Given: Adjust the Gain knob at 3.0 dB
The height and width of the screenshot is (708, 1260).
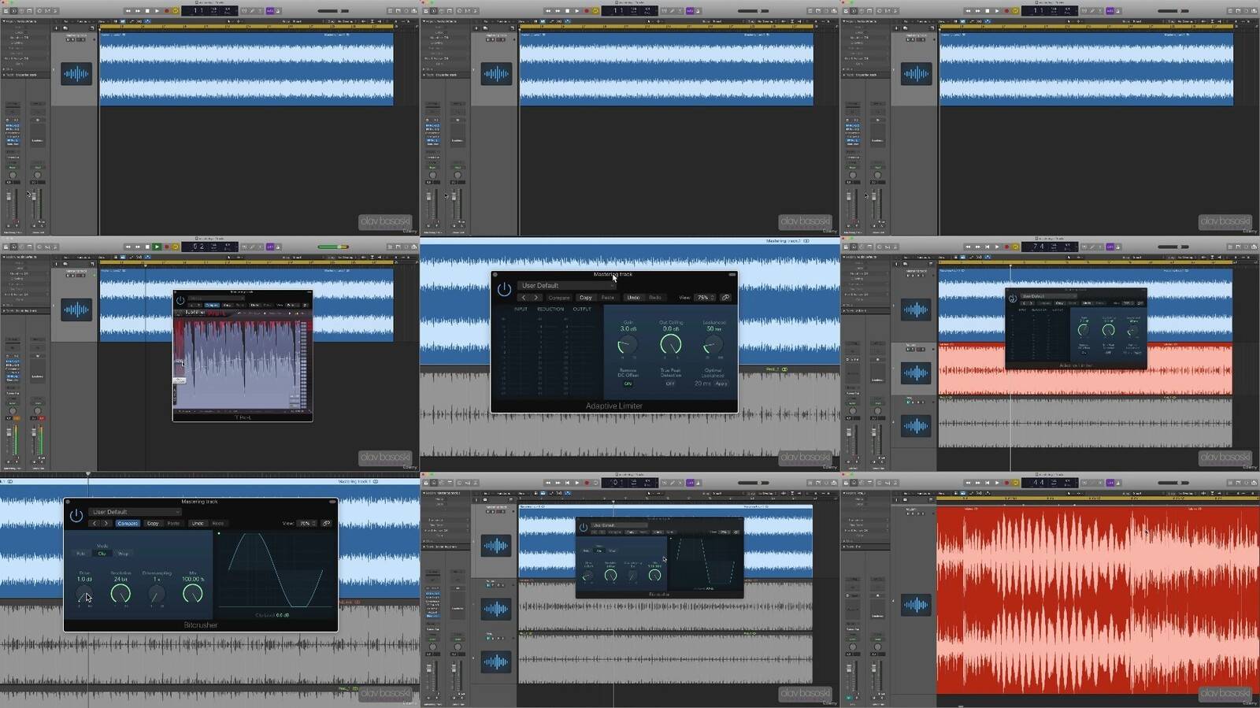Looking at the screenshot, I should pyautogui.click(x=628, y=344).
